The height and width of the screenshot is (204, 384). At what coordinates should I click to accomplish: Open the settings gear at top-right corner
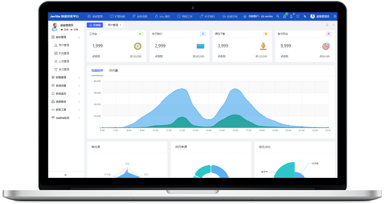coord(335,17)
